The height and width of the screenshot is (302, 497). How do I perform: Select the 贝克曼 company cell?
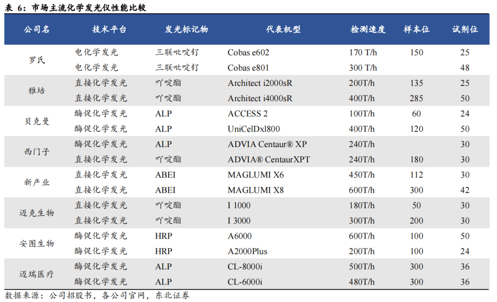pyautogui.click(x=37, y=121)
